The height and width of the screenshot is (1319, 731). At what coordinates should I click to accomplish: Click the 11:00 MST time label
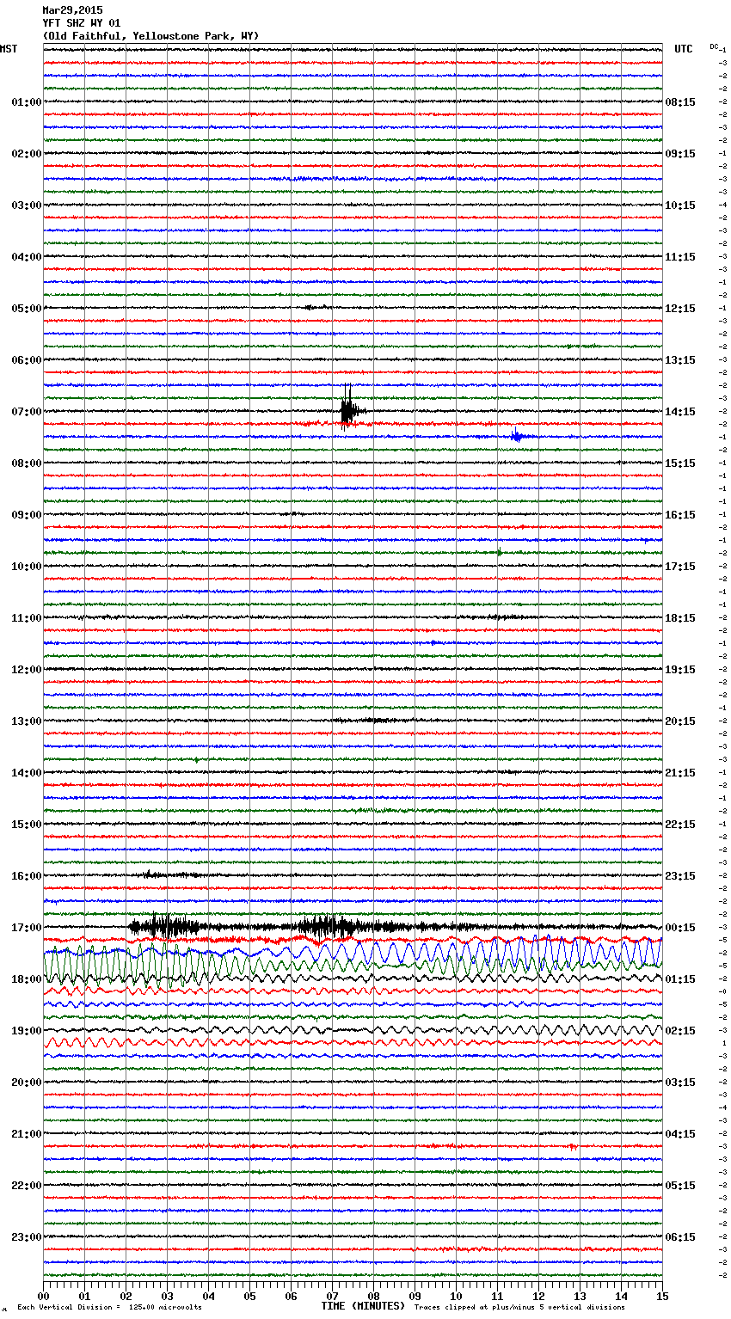pos(27,618)
